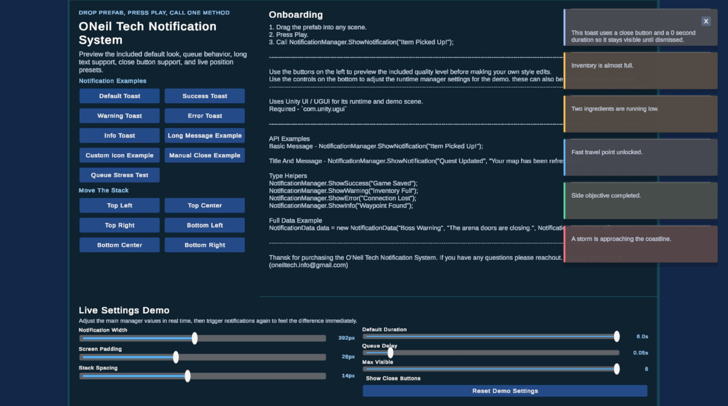Position notifications at Top Right

tap(120, 225)
